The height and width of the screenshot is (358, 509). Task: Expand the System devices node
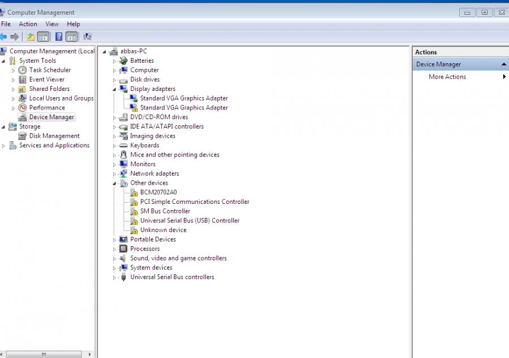click(x=114, y=268)
